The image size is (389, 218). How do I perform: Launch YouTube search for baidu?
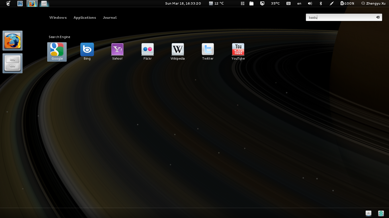238,52
